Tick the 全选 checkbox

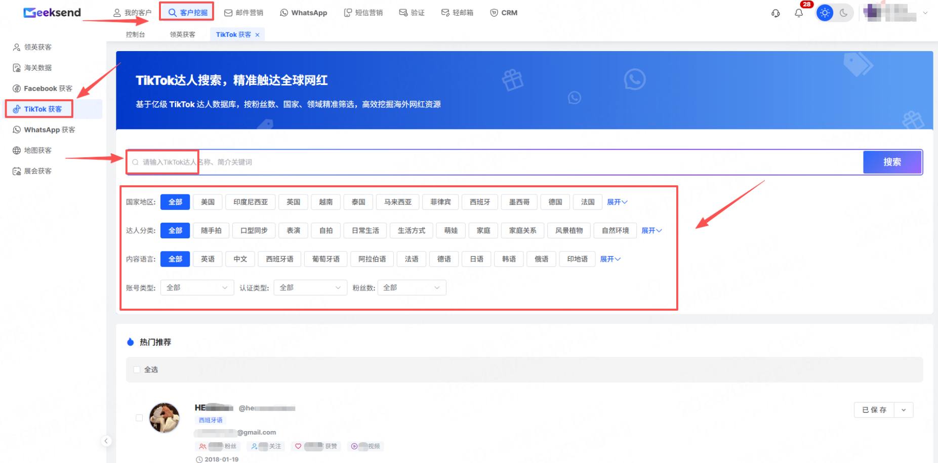pos(137,370)
